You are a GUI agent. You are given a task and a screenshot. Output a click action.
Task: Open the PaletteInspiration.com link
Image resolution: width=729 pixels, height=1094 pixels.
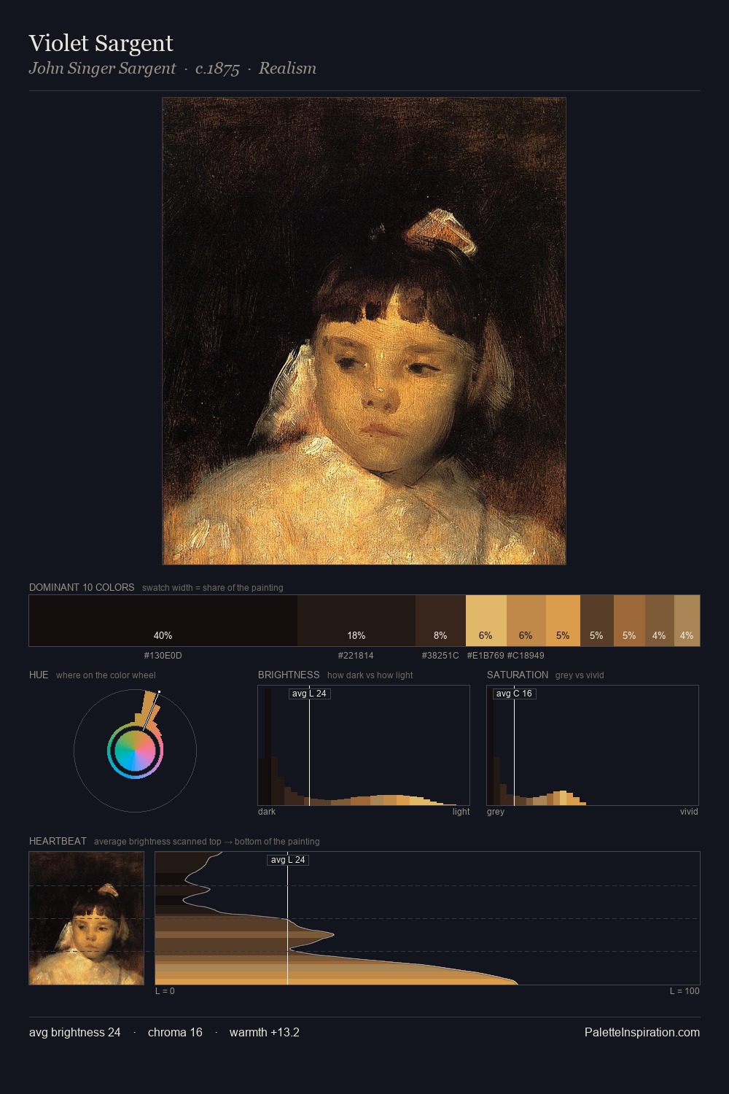[642, 1033]
